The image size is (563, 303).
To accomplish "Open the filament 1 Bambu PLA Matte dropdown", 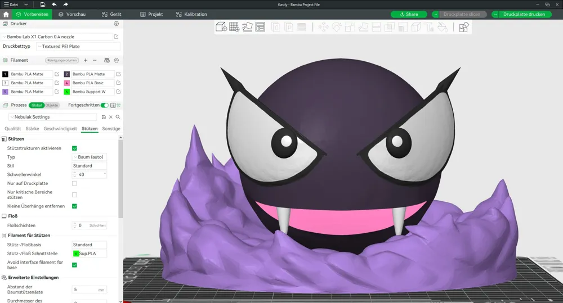I will 31,74.
